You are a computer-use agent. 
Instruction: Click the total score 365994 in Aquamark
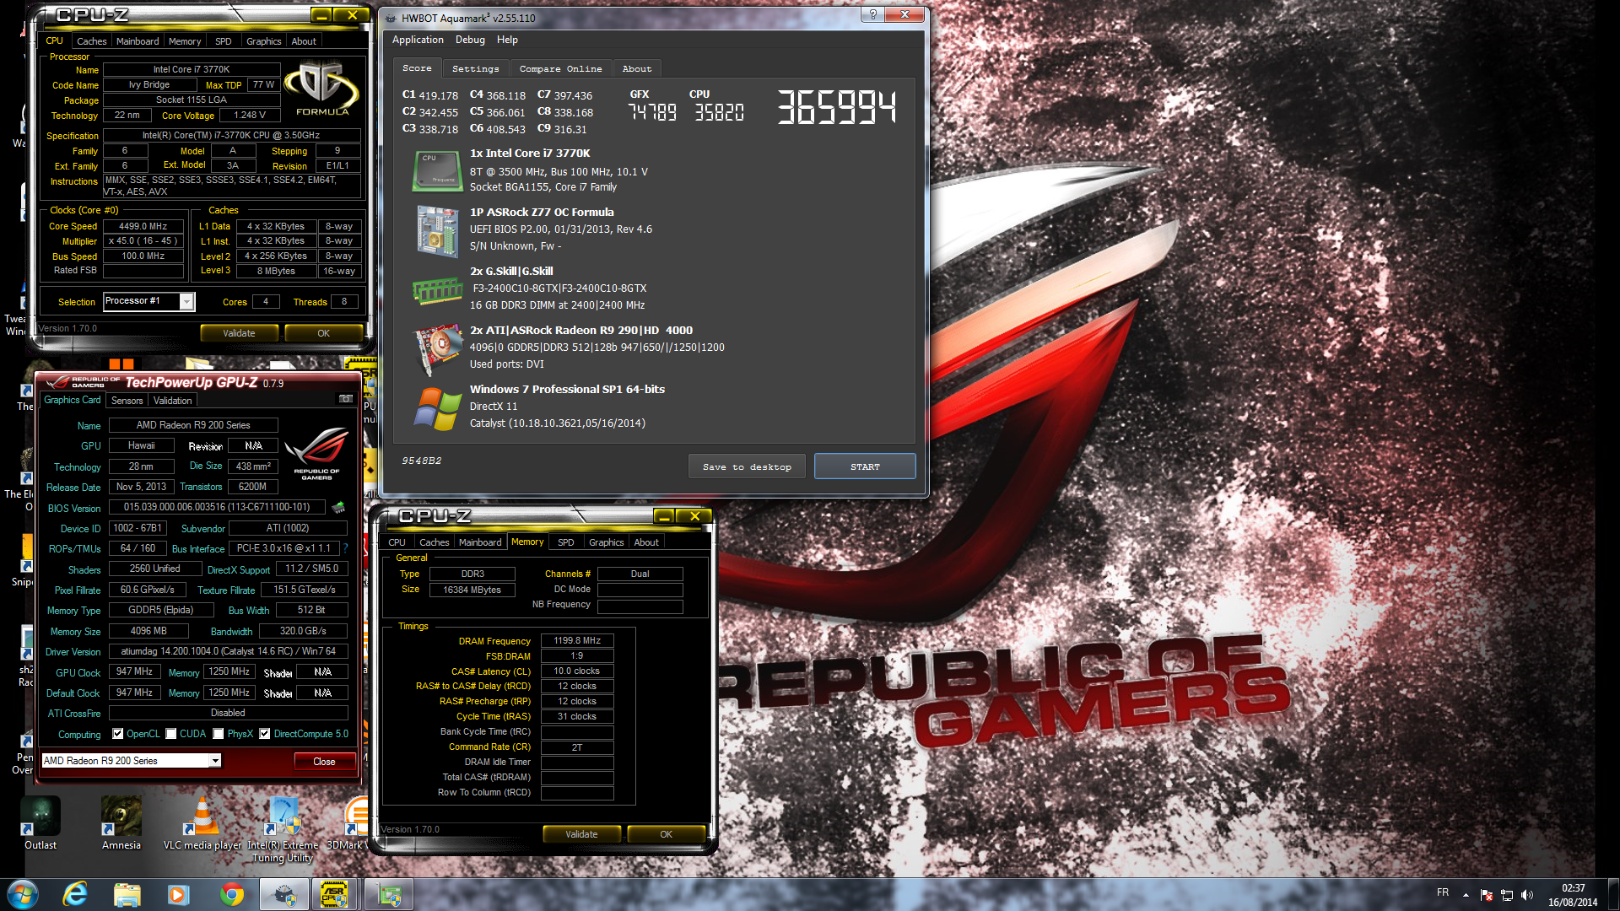pyautogui.click(x=836, y=107)
